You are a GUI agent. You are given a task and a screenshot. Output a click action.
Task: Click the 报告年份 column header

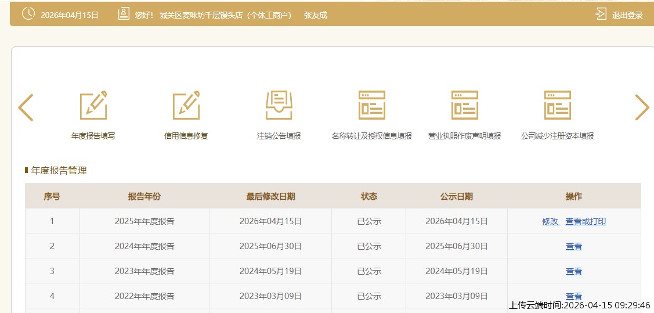point(144,196)
